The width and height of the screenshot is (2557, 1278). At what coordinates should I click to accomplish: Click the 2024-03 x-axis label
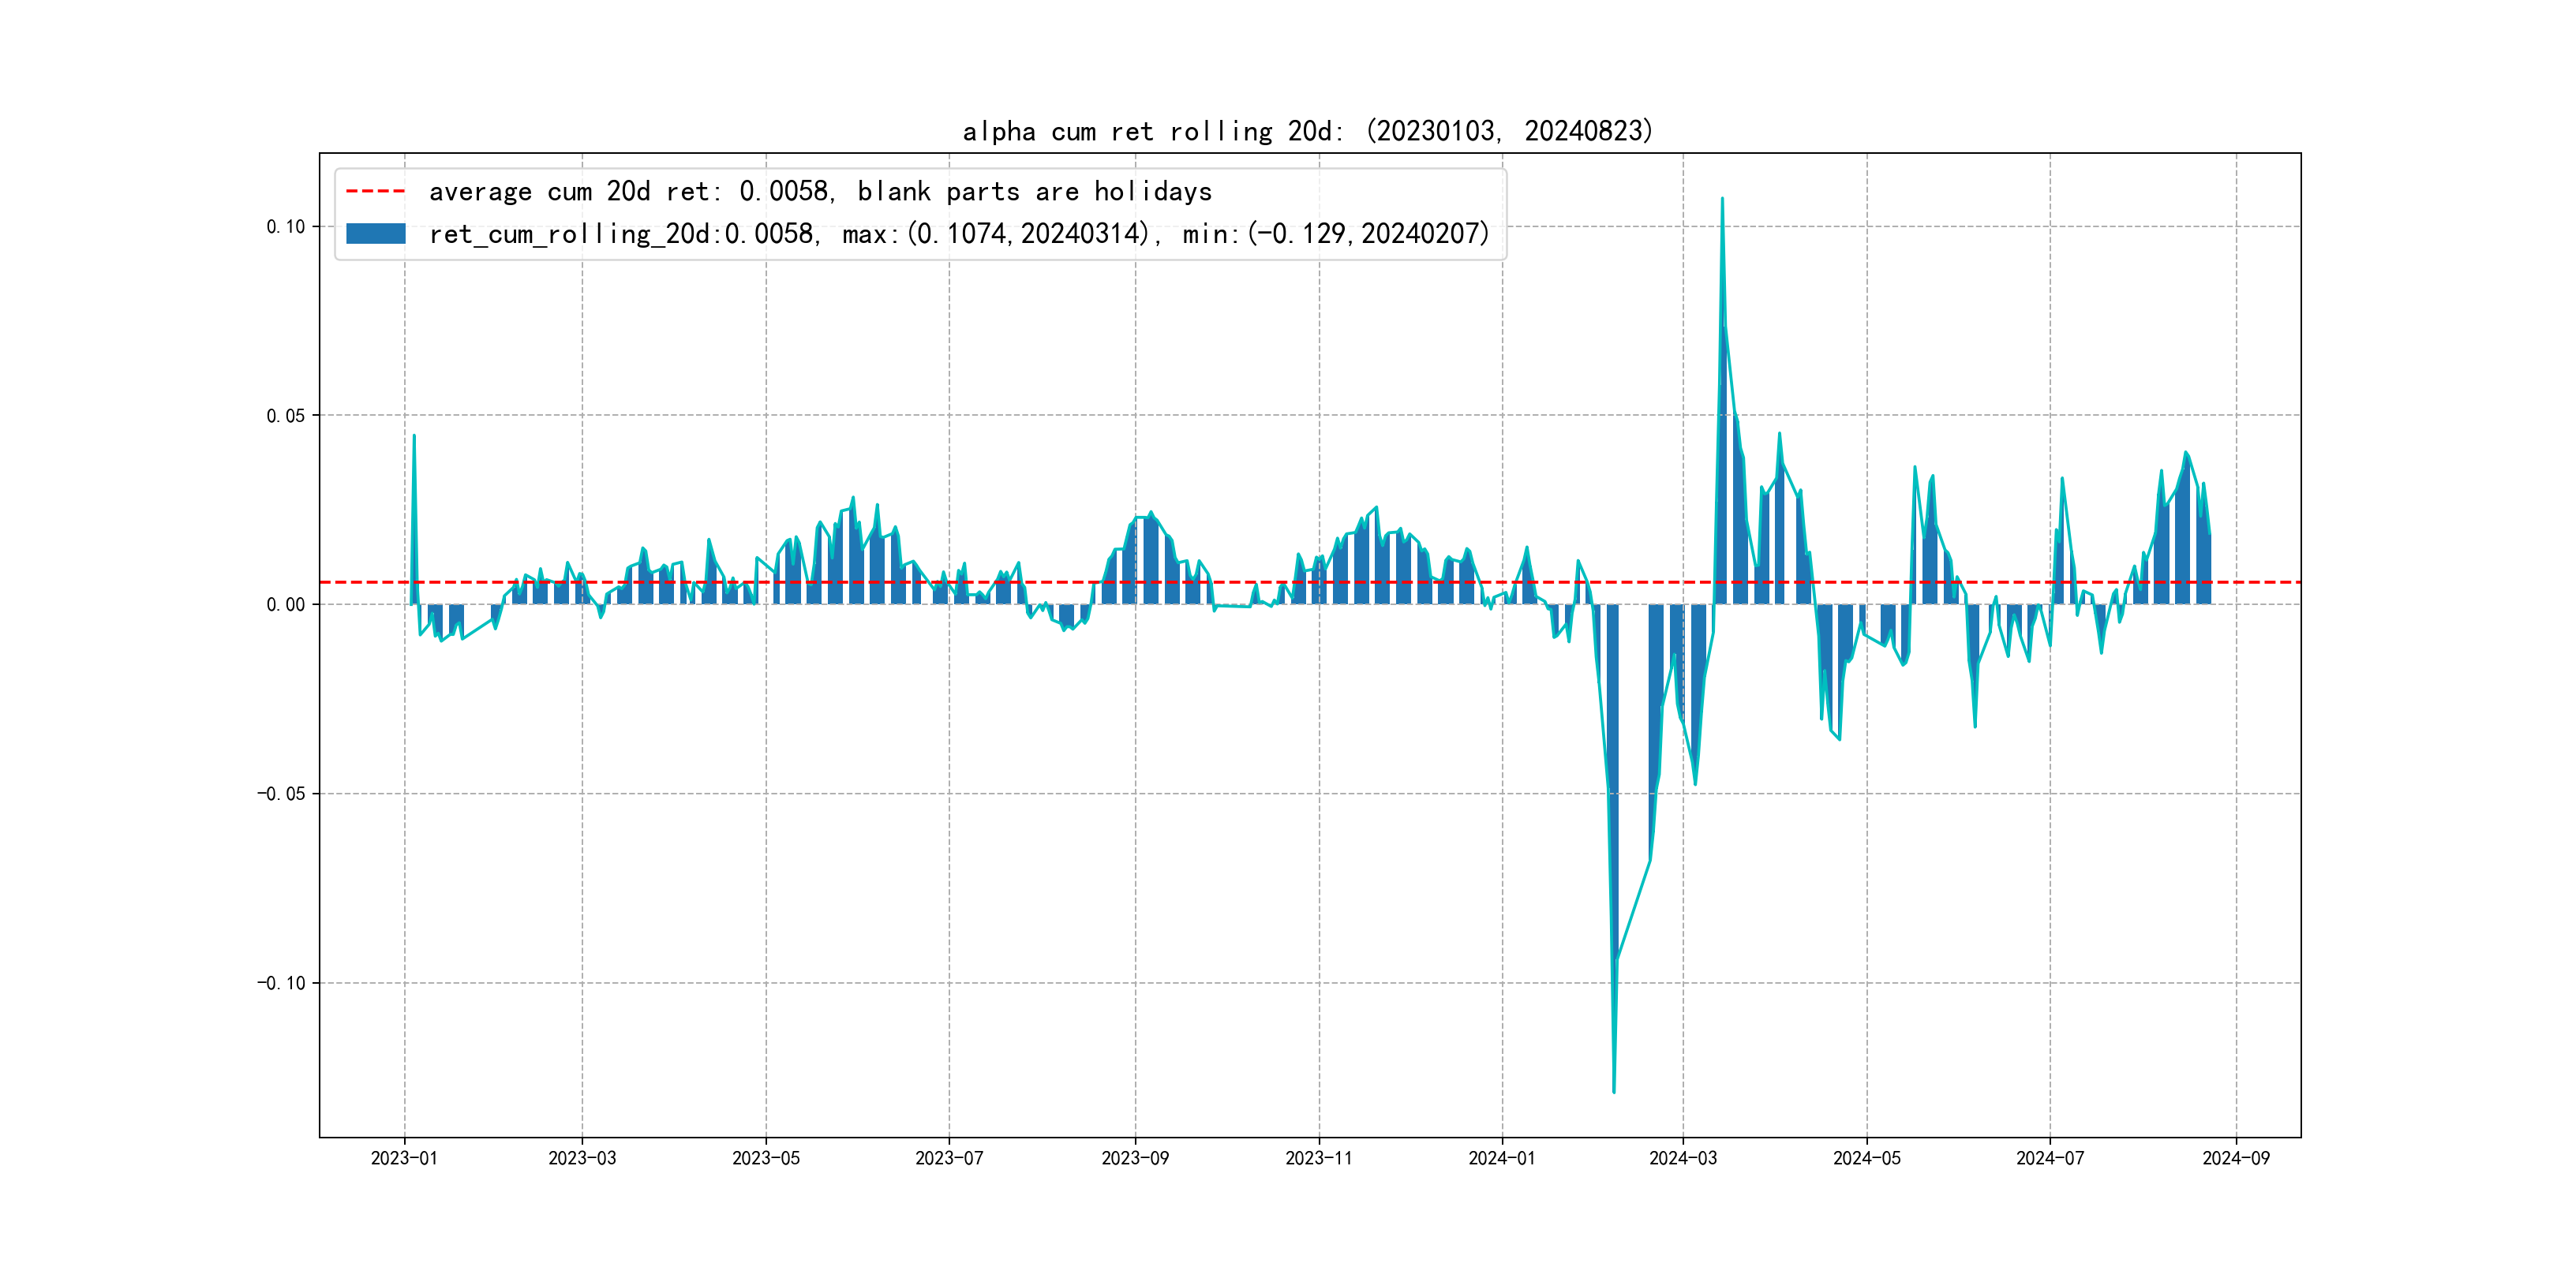pos(1683,1158)
